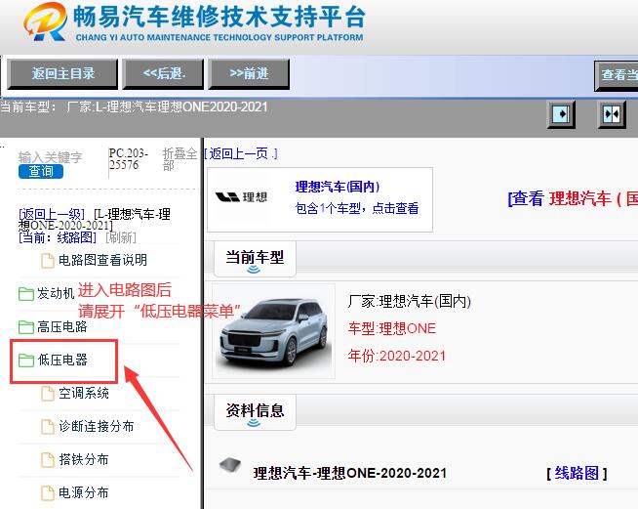Click the 畅易 platform logo
Viewport: 638px width, 509px height.
(46, 22)
